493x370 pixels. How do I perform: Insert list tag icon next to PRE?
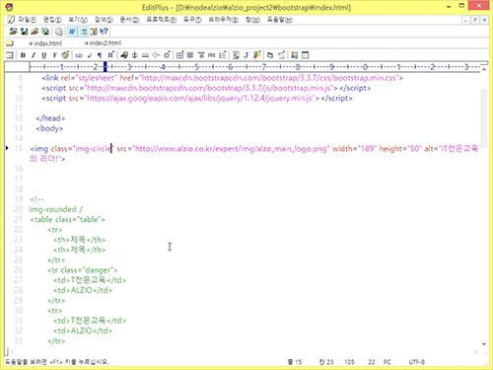click(x=223, y=55)
